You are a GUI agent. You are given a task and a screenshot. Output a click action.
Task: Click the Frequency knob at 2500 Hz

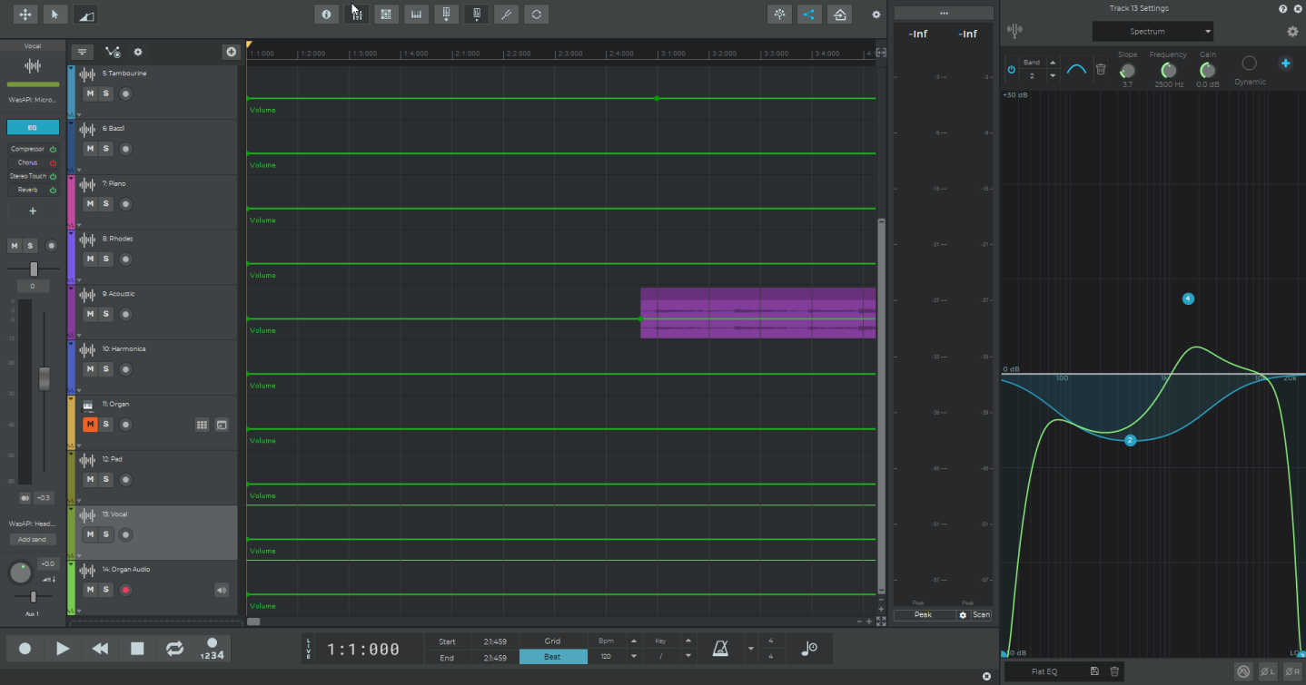(1168, 70)
